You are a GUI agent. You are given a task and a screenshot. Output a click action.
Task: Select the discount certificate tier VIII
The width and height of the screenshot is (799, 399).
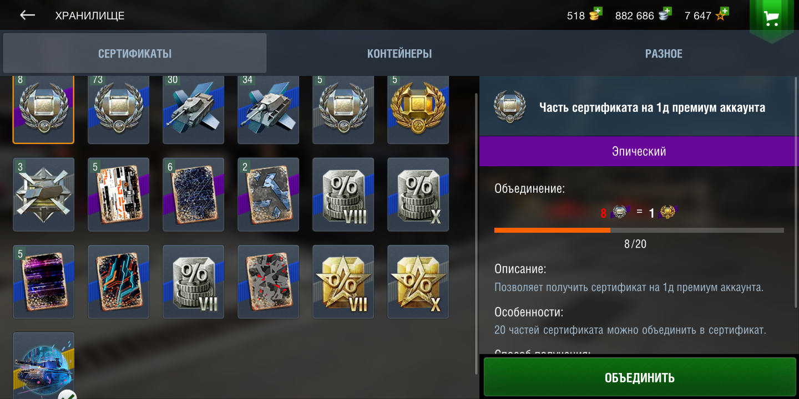pyautogui.click(x=343, y=194)
